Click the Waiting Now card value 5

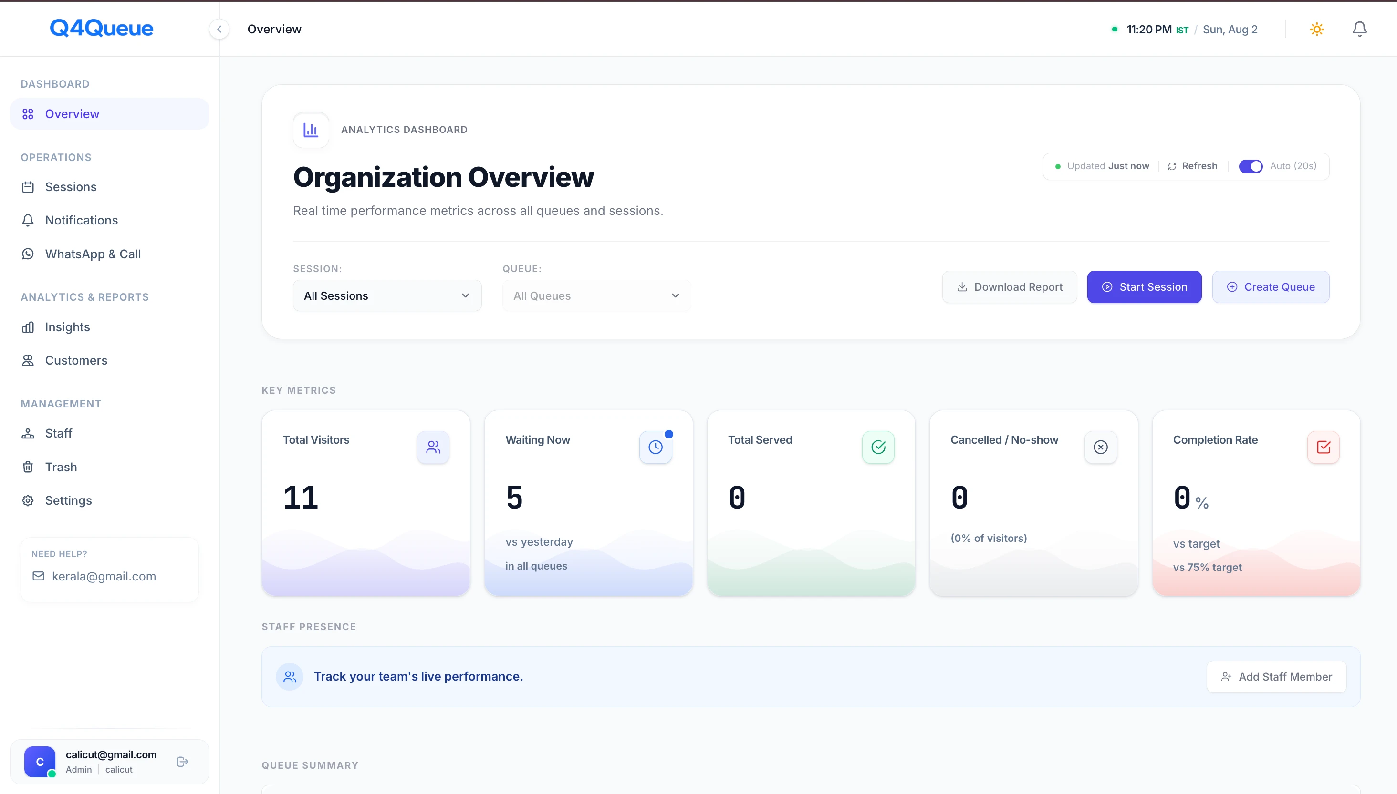point(514,498)
